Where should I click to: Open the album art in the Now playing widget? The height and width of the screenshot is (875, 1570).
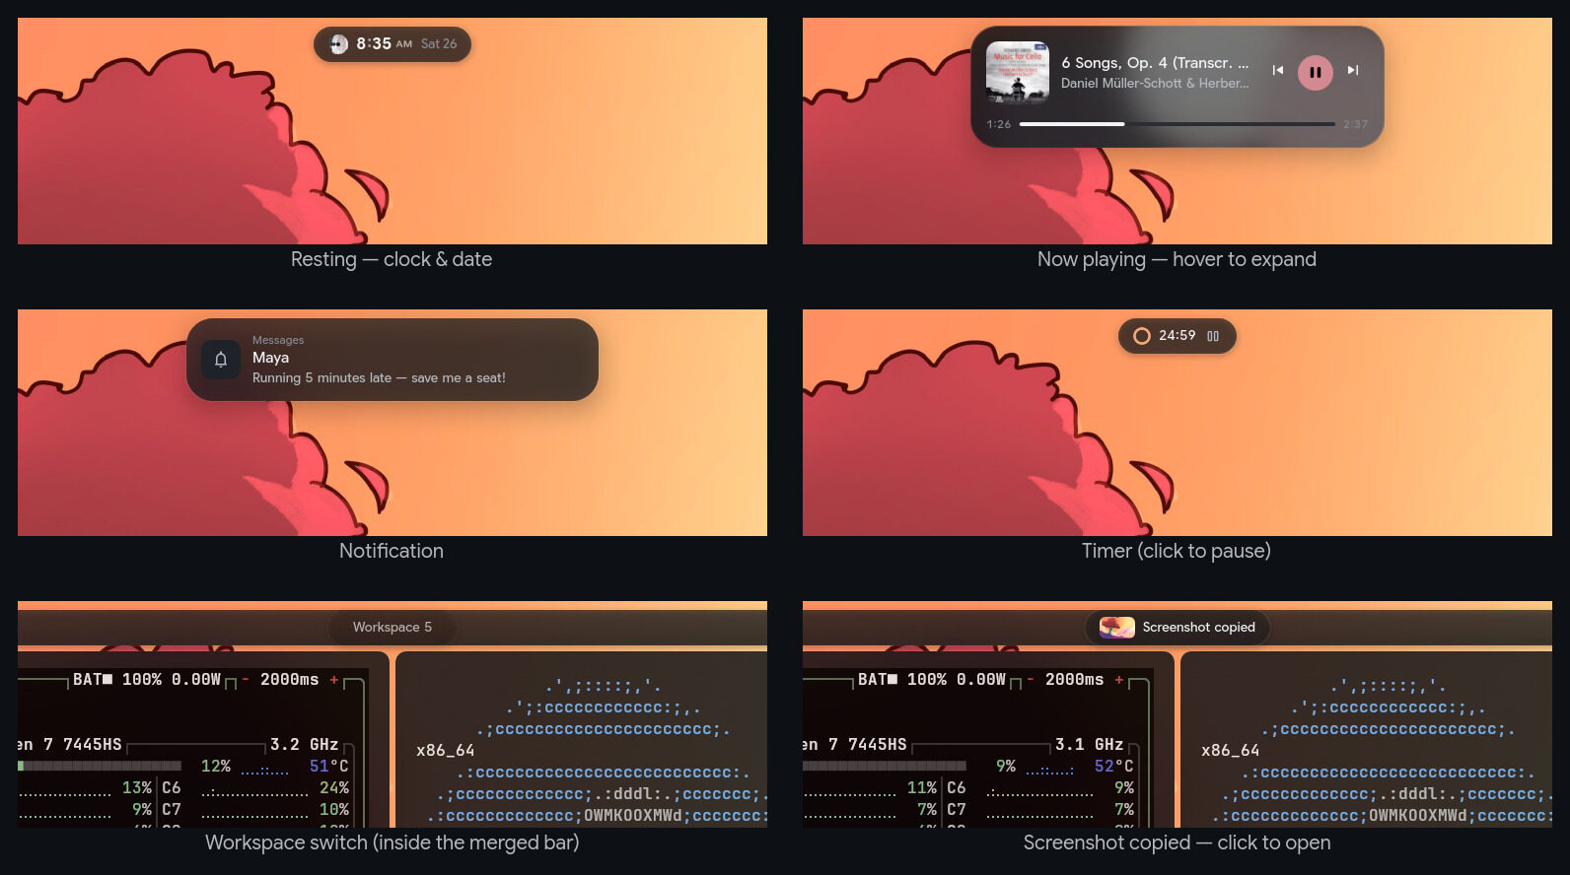click(x=1018, y=73)
